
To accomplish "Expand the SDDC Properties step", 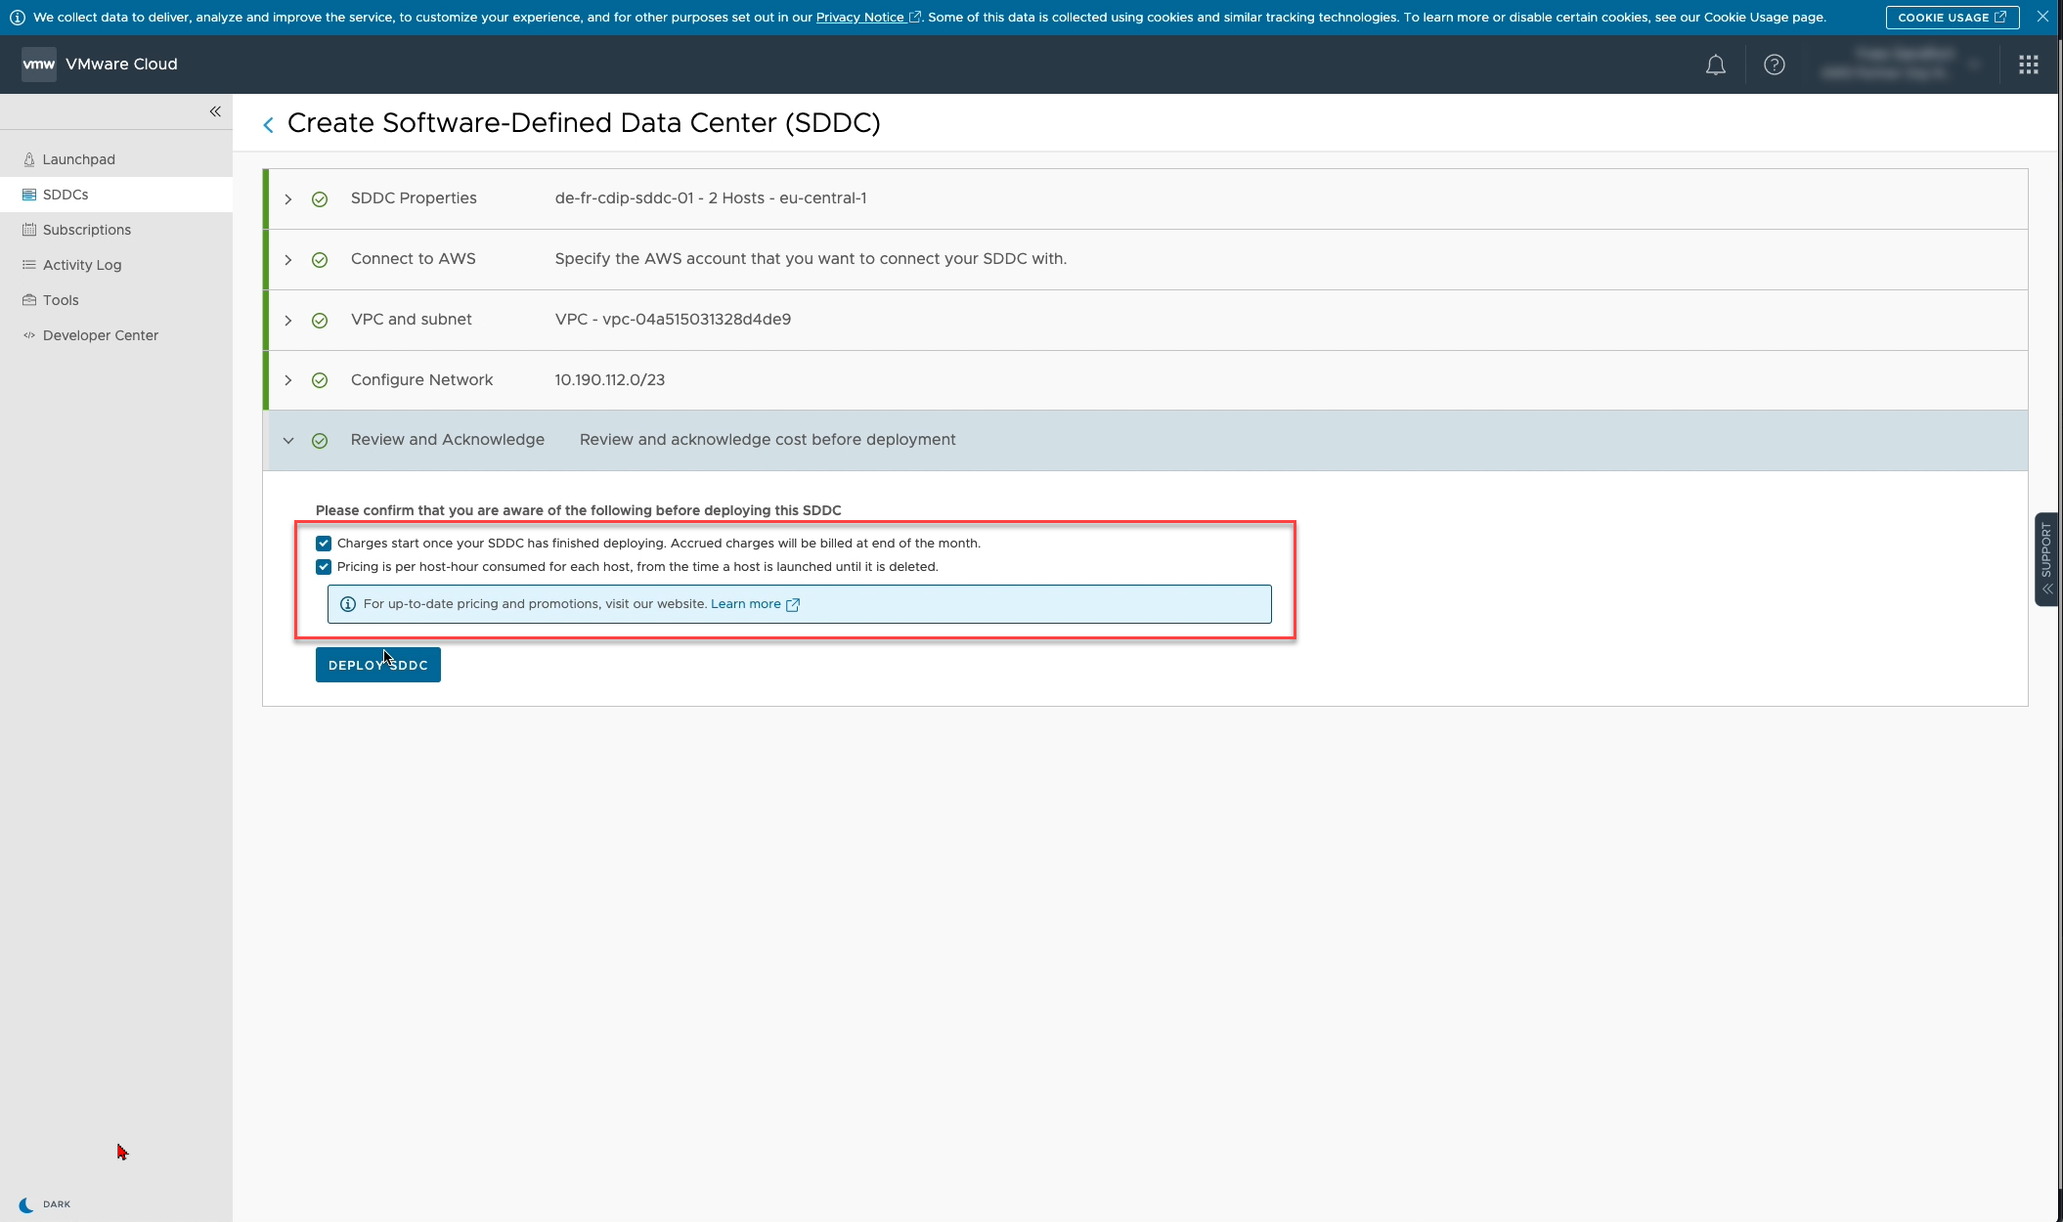I will [x=288, y=199].
